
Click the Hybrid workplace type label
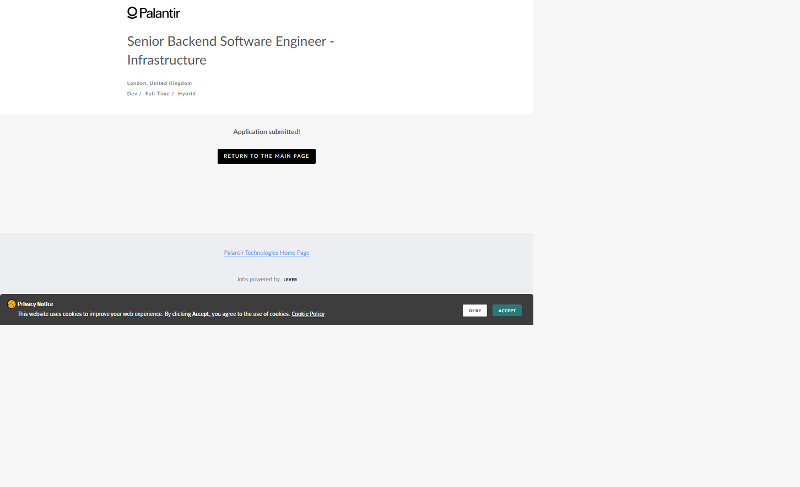187,94
